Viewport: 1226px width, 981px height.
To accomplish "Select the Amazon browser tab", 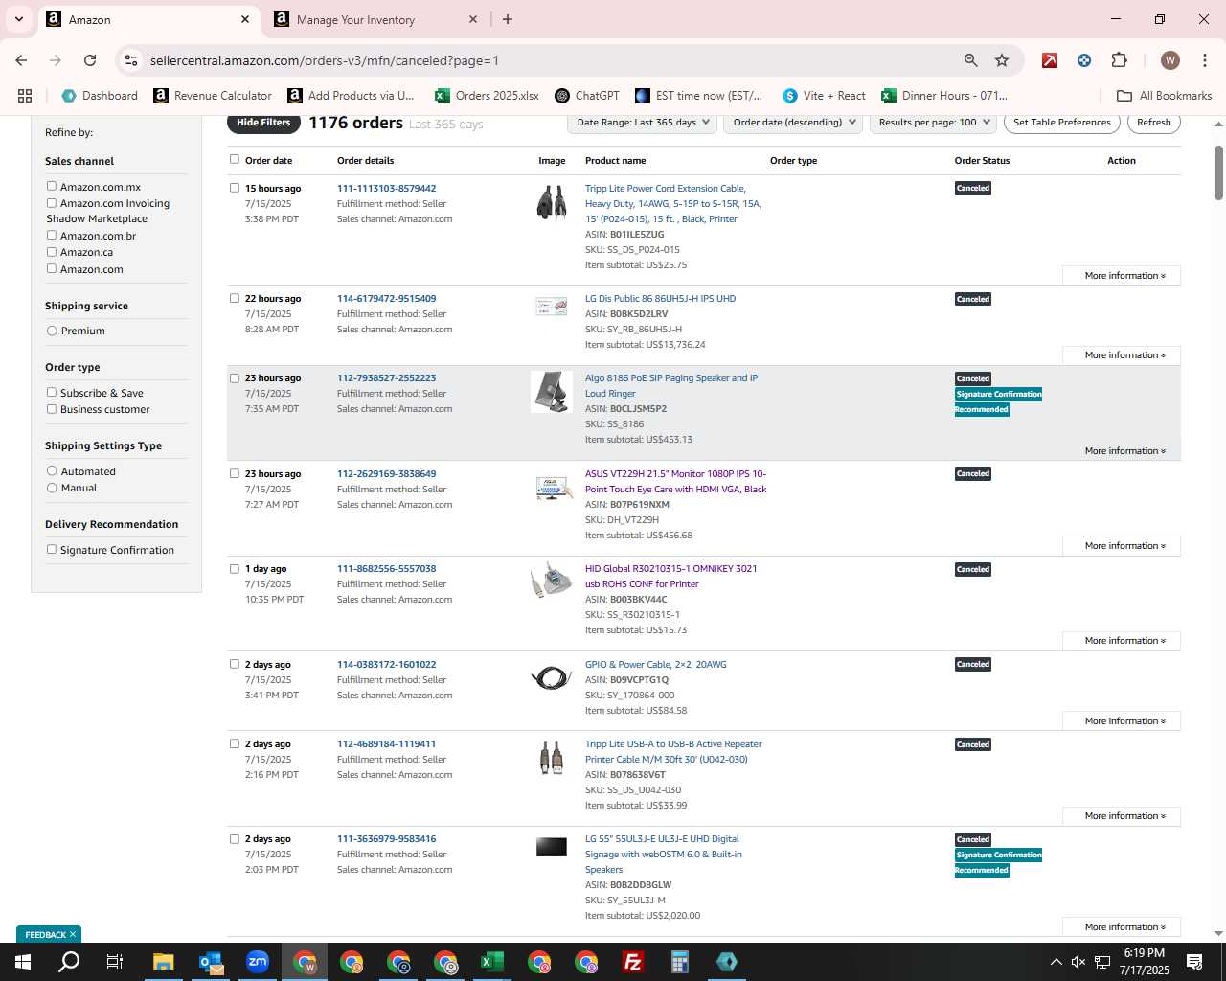I will (x=148, y=19).
